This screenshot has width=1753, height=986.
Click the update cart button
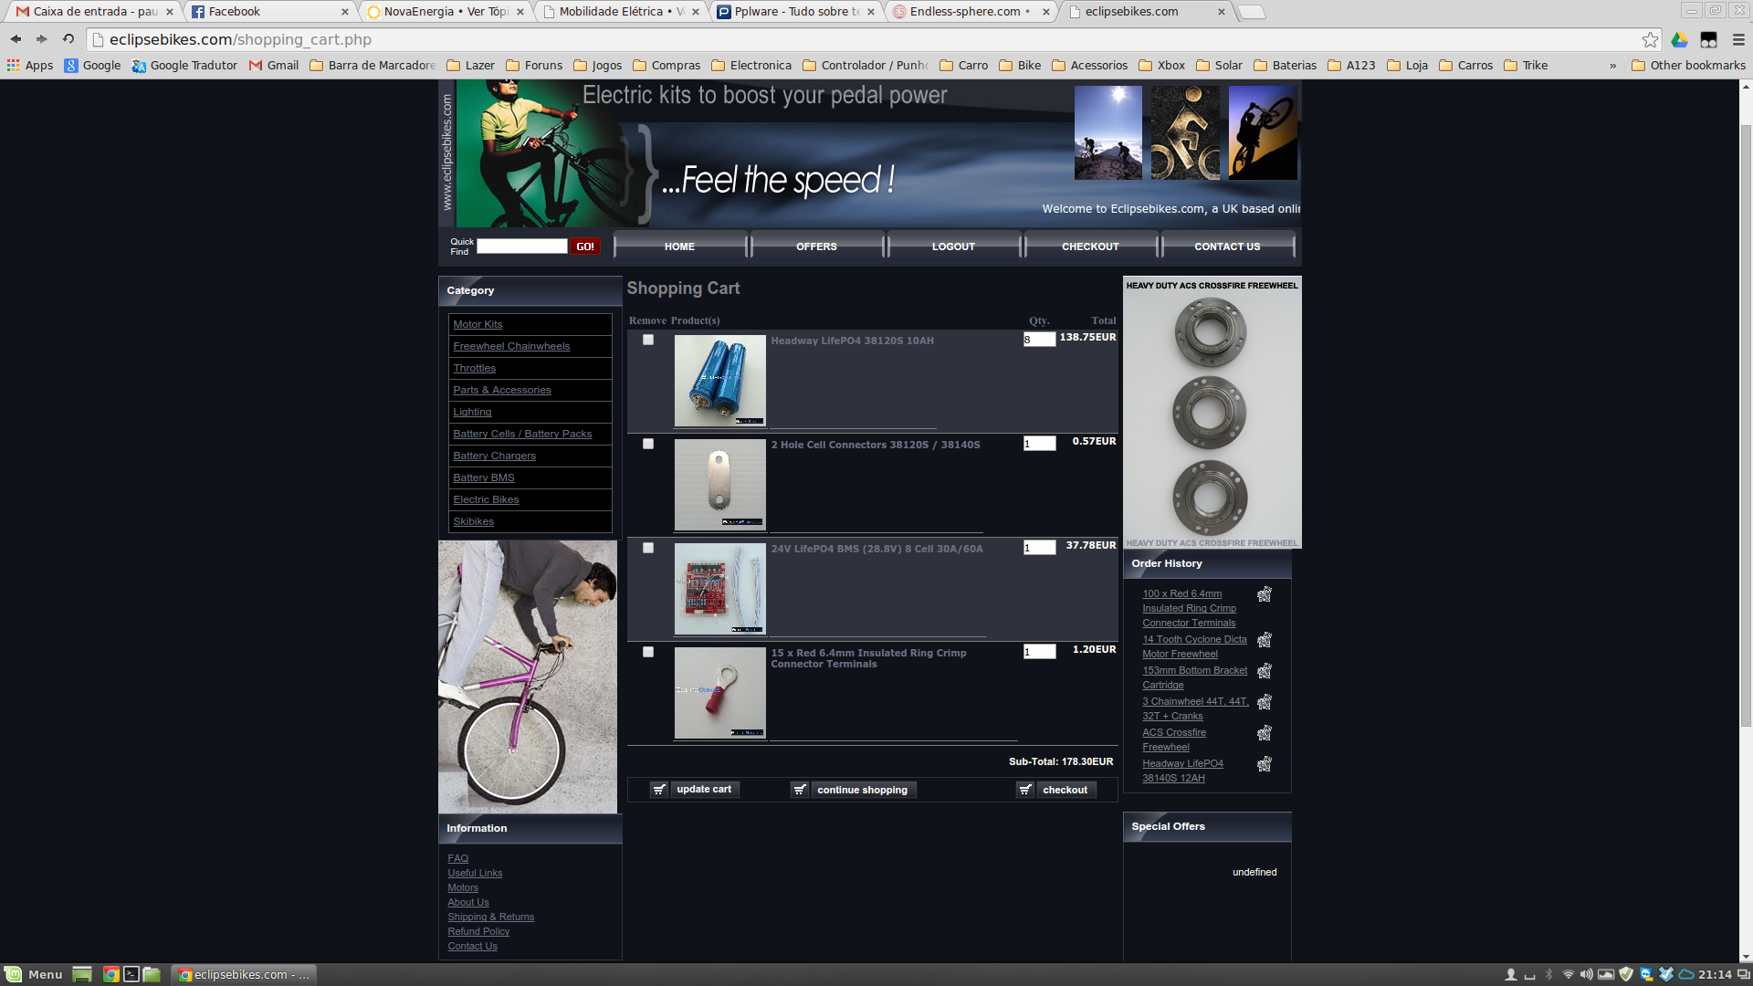704,790
